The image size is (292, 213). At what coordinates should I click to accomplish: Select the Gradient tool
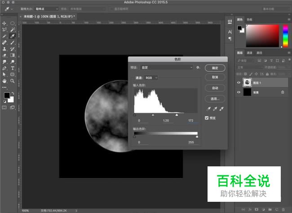coord(12,55)
